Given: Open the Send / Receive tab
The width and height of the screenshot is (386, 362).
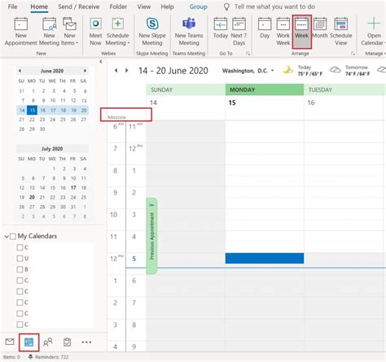Looking at the screenshot, I should point(79,7).
